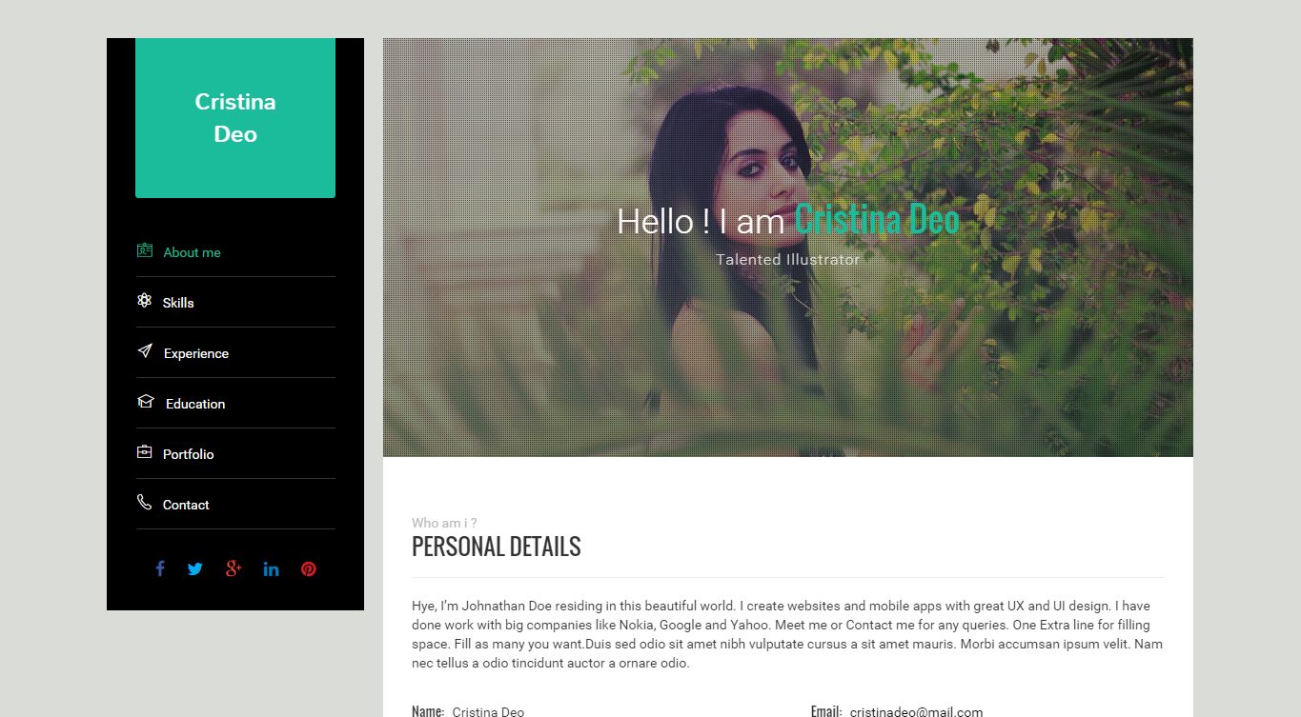
Task: Click the About me ID card icon
Action: [144, 250]
